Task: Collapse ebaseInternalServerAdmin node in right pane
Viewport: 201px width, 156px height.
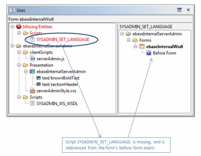Action: coord(122,34)
